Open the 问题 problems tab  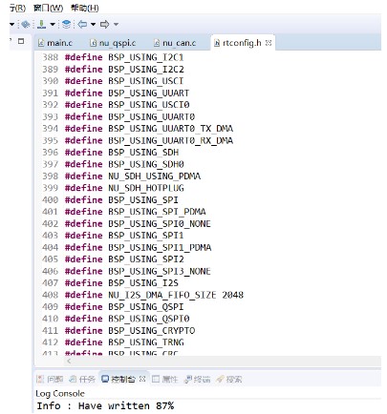click(50, 379)
